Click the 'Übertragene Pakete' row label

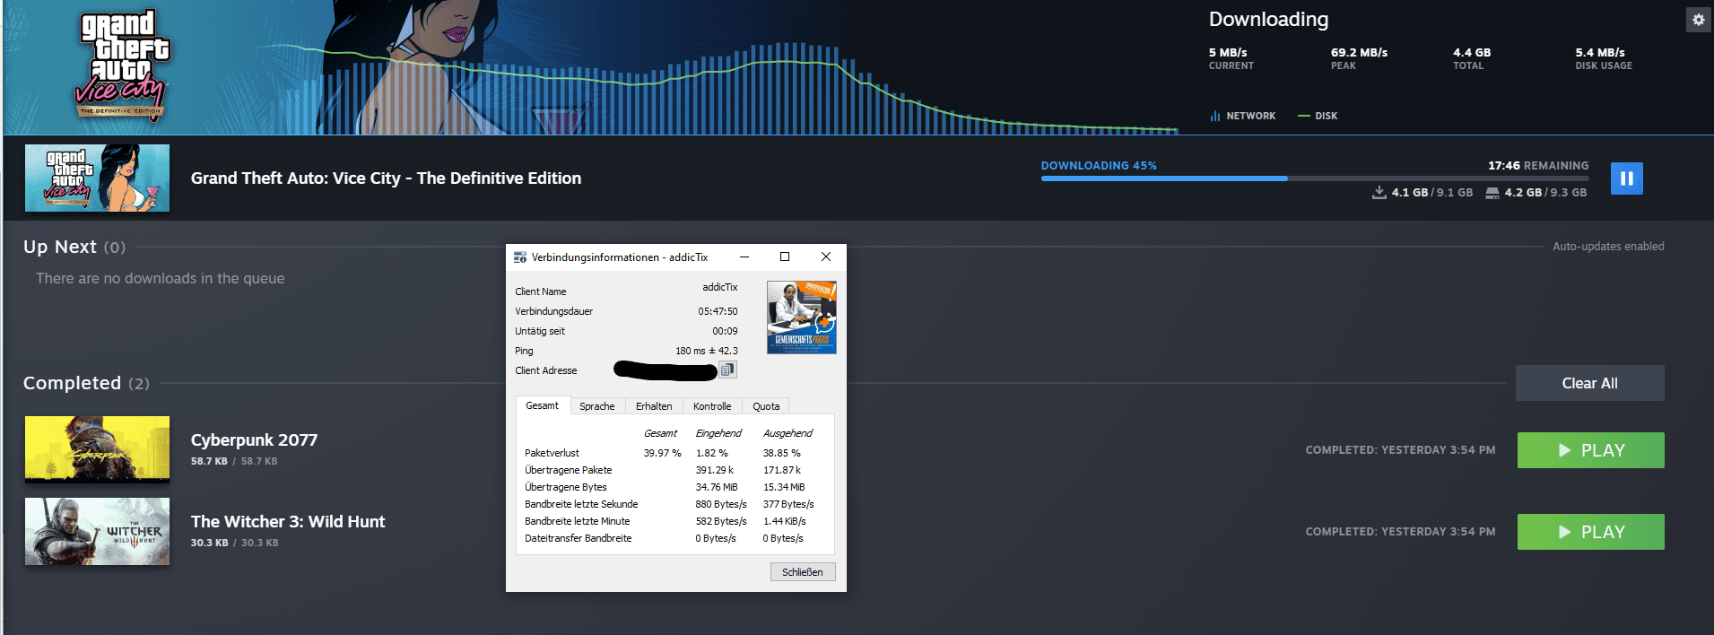569,470
